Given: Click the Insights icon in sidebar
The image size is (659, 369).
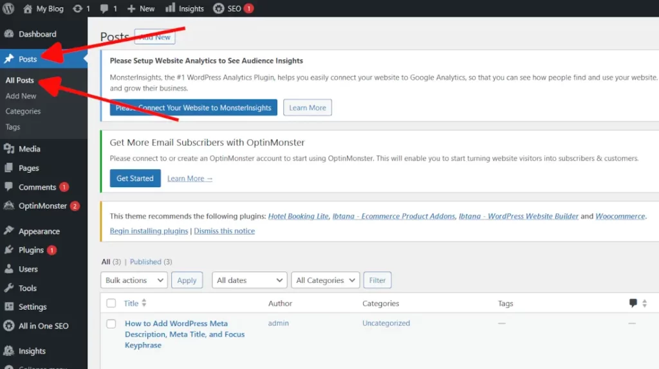Looking at the screenshot, I should point(9,350).
